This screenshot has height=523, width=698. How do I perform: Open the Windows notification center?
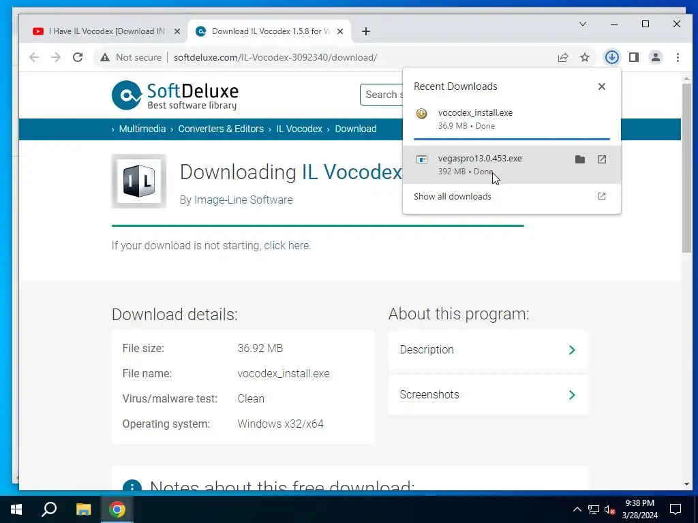coord(676,509)
